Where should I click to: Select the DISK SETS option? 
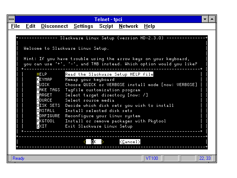click(48, 105)
